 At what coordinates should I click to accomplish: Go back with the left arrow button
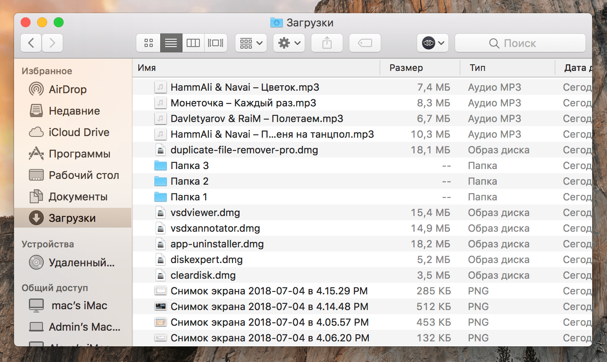tap(31, 43)
